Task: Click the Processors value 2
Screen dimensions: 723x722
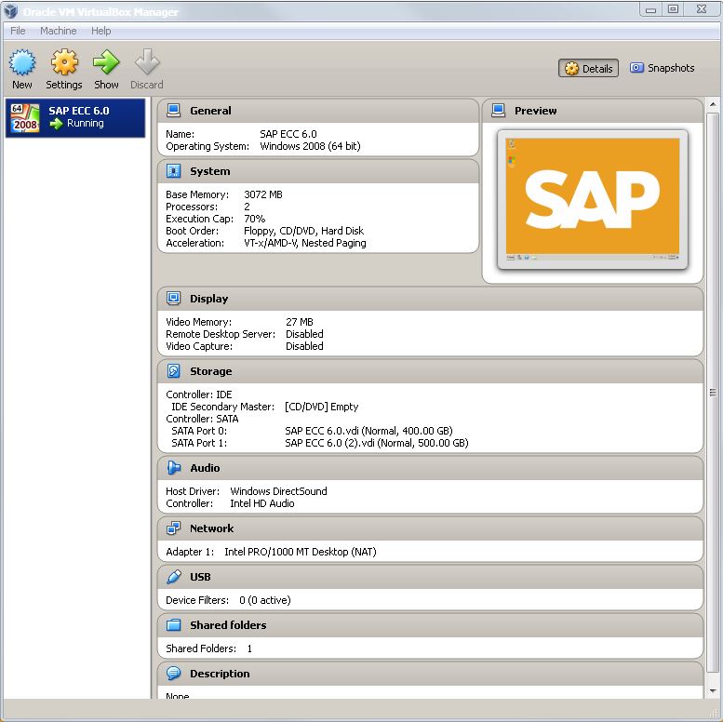Action: pyautogui.click(x=247, y=207)
